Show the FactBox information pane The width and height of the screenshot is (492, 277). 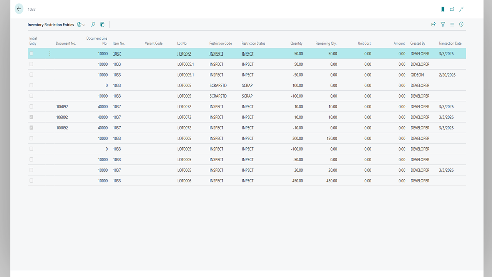tap(461, 25)
